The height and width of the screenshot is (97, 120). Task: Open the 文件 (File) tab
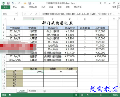(x=5, y=7)
